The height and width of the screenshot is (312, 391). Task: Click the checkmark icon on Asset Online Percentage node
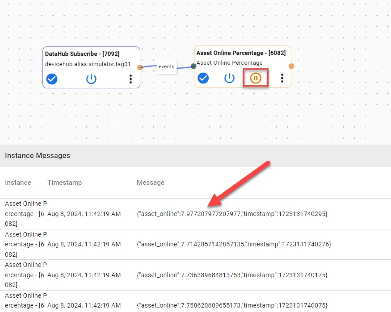point(203,78)
